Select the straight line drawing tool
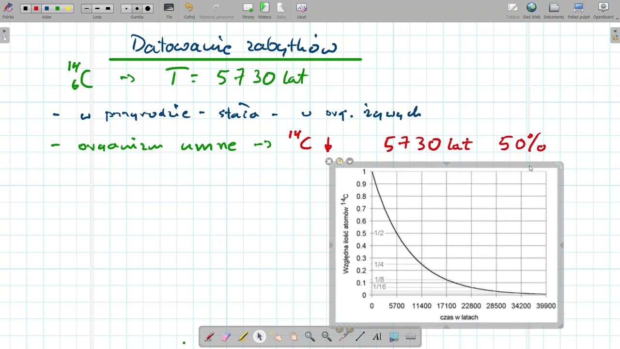 360,336
